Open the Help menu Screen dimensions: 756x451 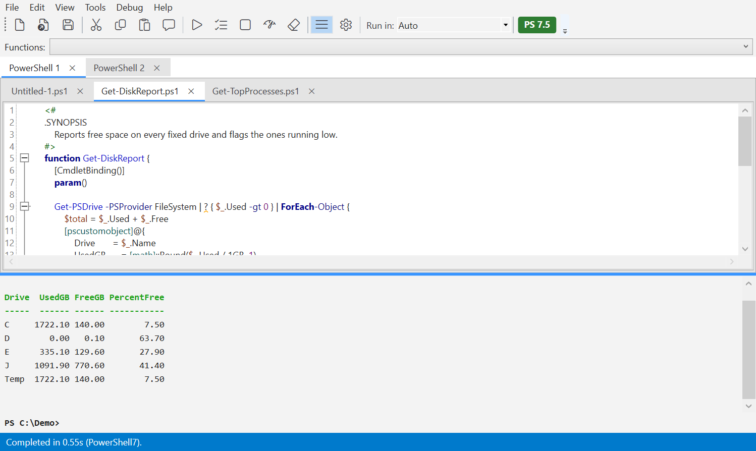click(x=163, y=8)
